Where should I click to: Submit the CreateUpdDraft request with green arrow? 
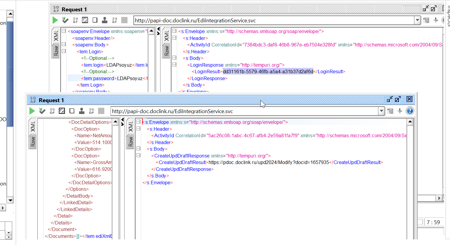coord(32,111)
